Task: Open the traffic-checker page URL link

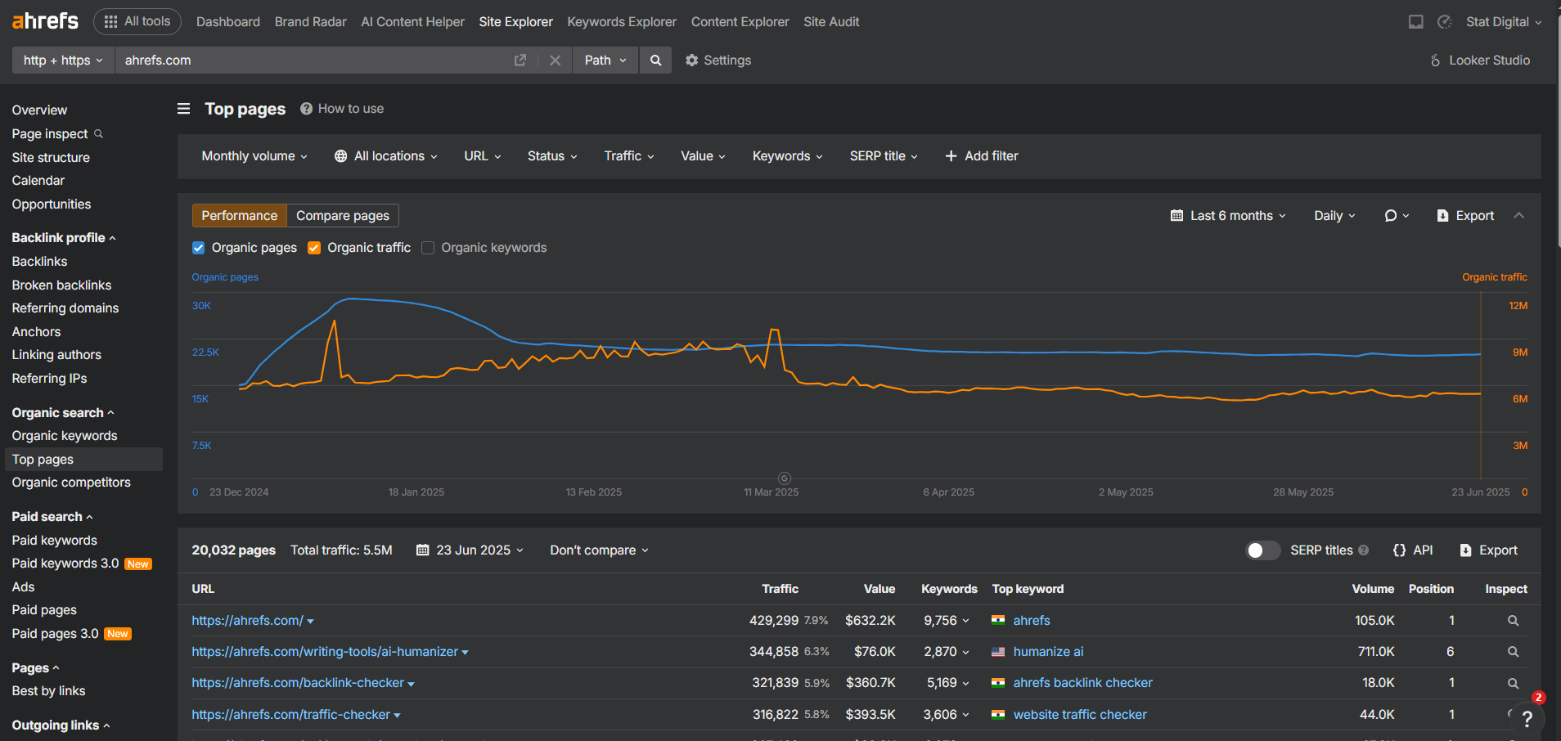Action: coord(291,715)
